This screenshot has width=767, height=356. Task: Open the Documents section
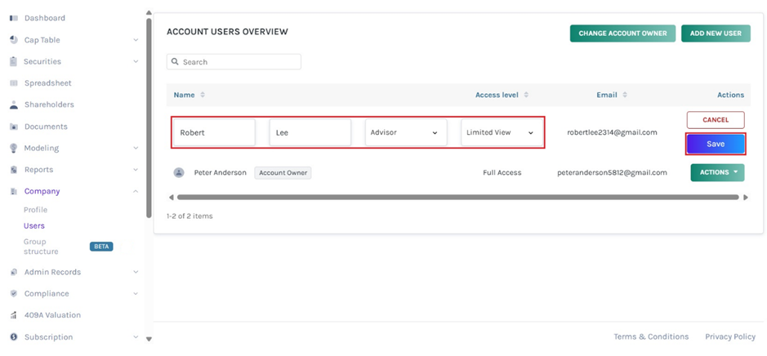coord(46,127)
